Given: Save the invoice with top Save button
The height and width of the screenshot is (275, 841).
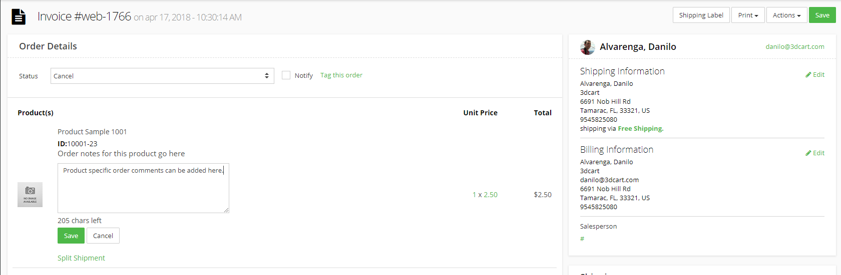Looking at the screenshot, I should (822, 15).
